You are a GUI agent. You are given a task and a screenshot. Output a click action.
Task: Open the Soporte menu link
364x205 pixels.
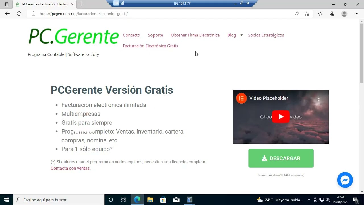tap(155, 35)
